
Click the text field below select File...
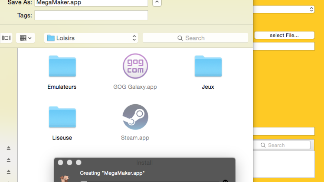(284, 46)
